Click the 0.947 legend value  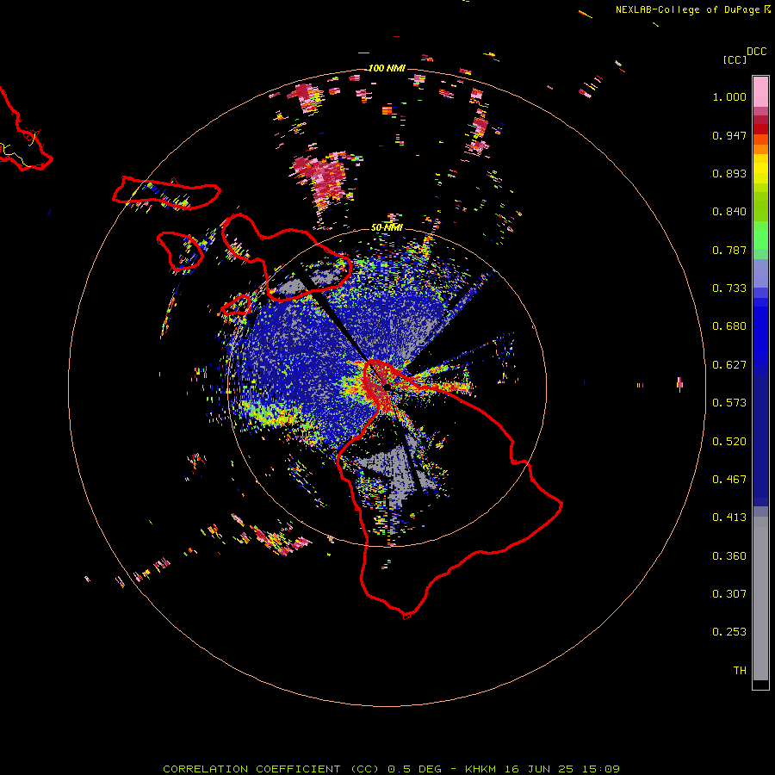(729, 135)
